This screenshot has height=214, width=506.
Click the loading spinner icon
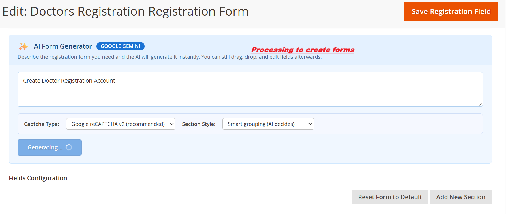[x=69, y=147]
